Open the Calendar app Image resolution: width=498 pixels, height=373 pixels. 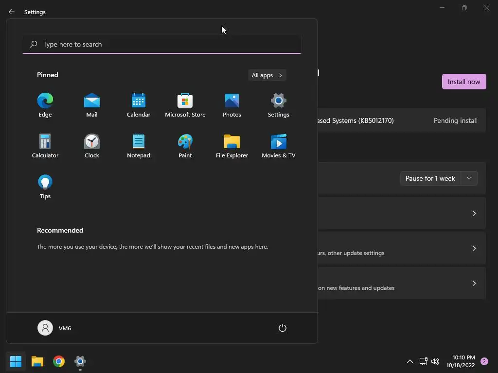(x=139, y=105)
